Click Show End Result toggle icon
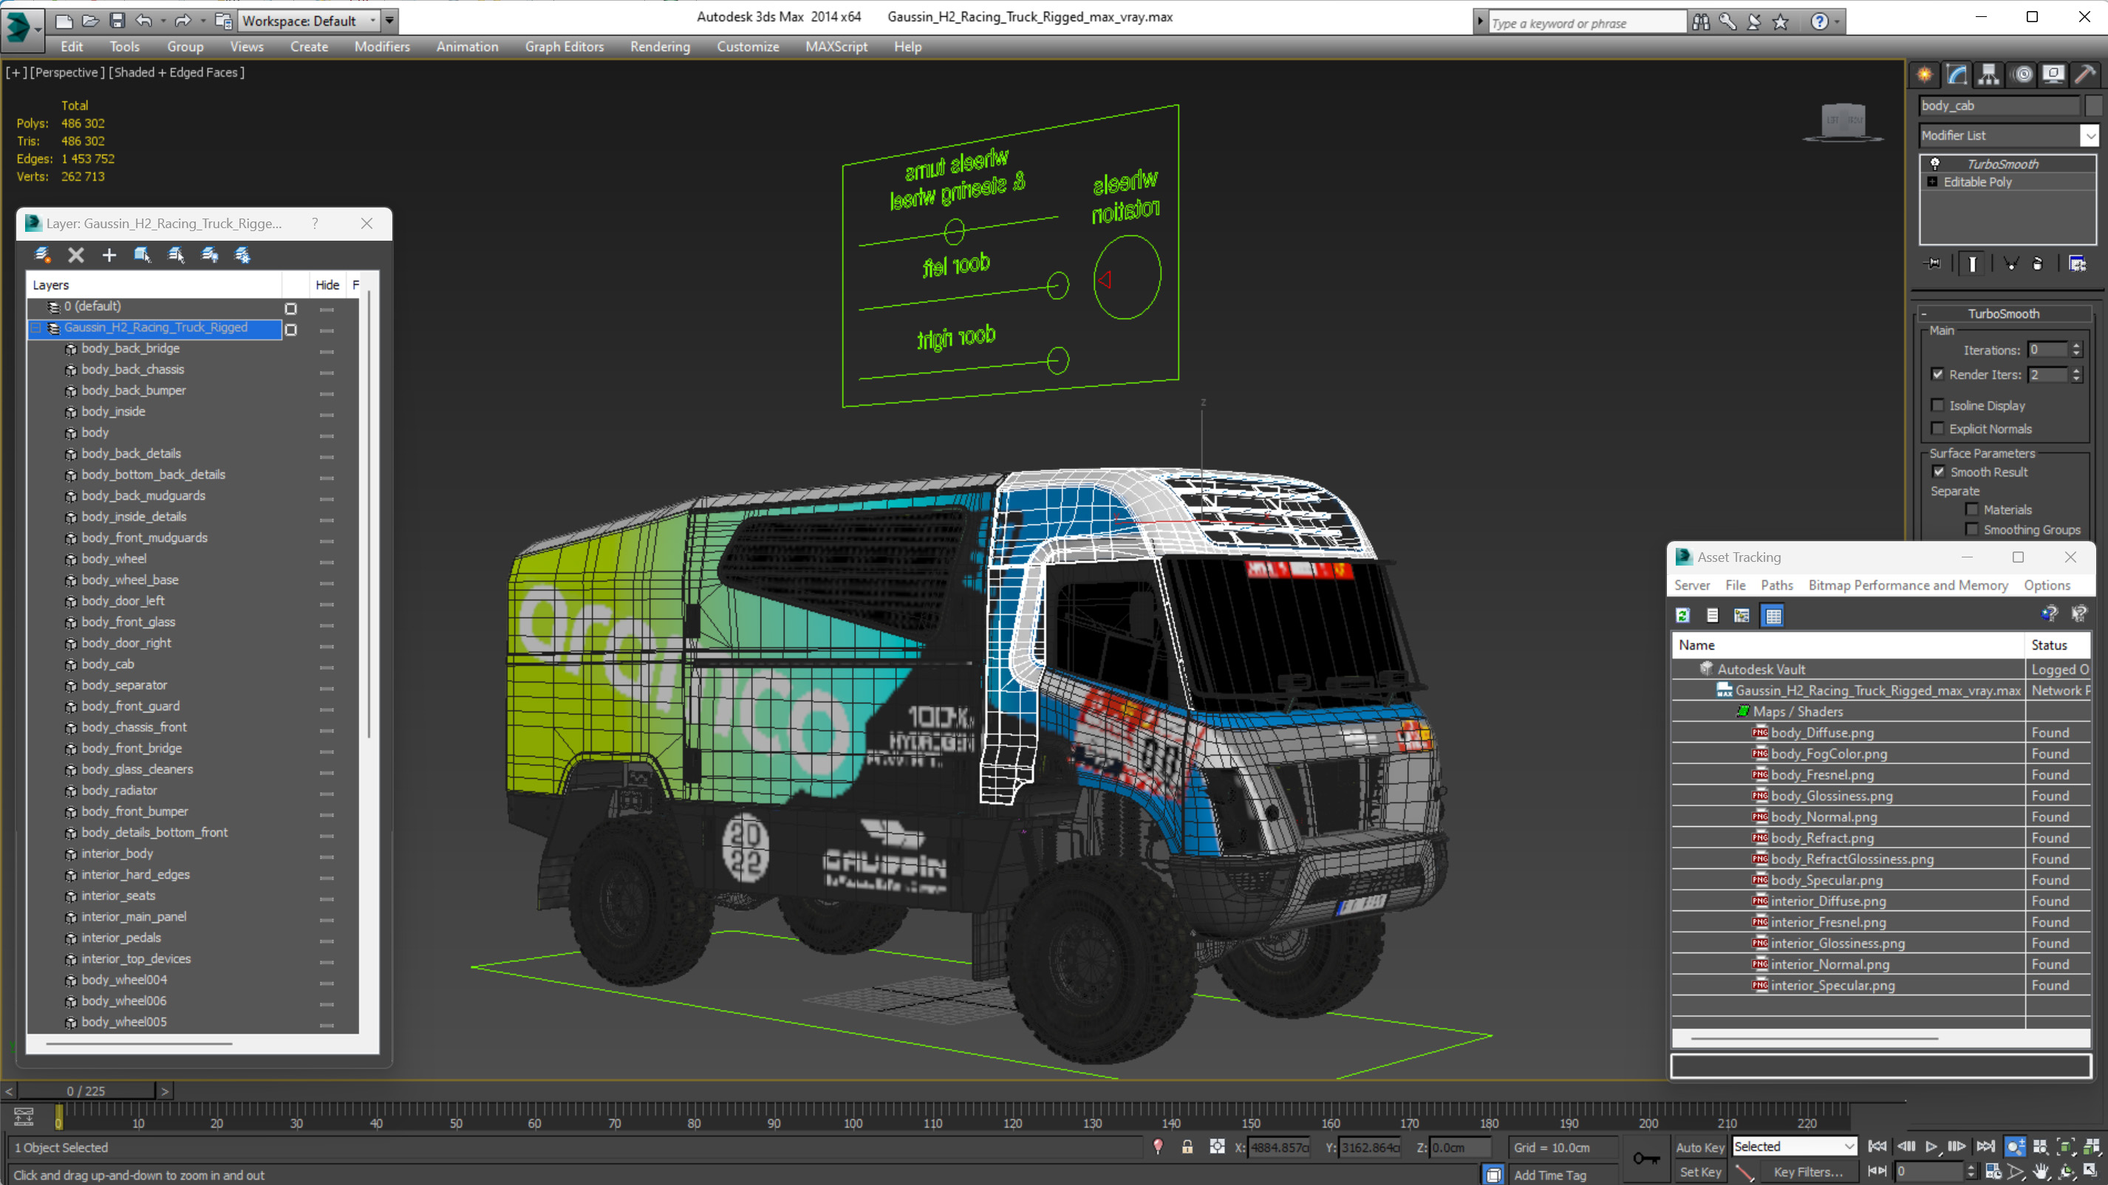Screen dimensions: 2108x1185 (1972, 264)
